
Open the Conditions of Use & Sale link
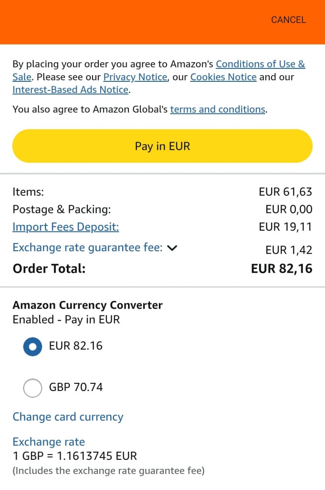coord(260,64)
